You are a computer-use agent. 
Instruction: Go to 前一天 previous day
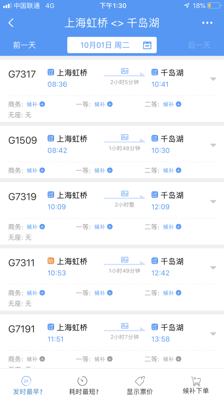click(24, 45)
